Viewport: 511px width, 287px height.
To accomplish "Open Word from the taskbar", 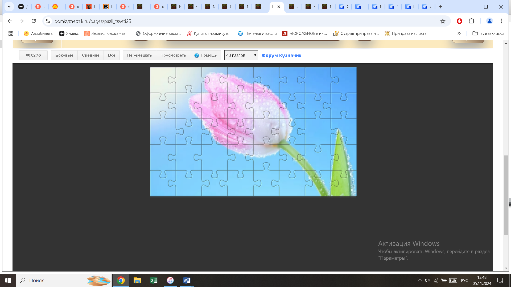I will [x=187, y=280].
